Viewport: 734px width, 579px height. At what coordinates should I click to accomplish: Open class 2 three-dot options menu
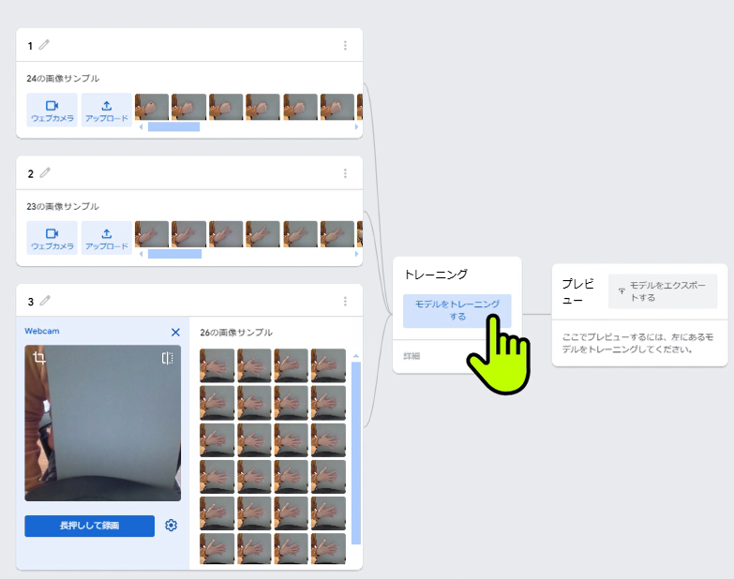coord(345,173)
